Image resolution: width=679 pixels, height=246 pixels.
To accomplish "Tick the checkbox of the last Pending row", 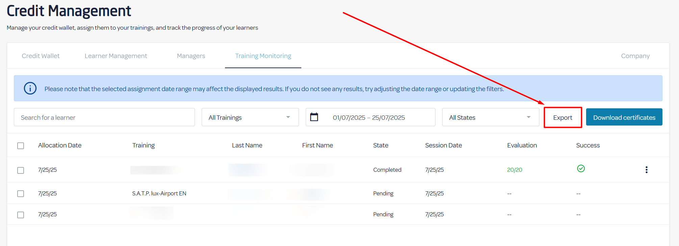I will click(x=21, y=215).
